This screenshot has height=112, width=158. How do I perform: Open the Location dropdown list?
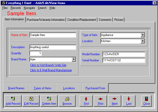[x=143, y=41]
